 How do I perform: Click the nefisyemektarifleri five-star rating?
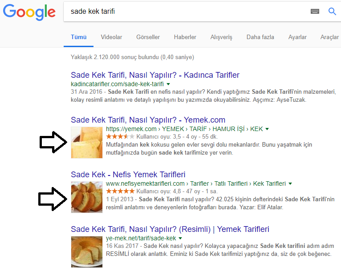[x=120, y=191]
